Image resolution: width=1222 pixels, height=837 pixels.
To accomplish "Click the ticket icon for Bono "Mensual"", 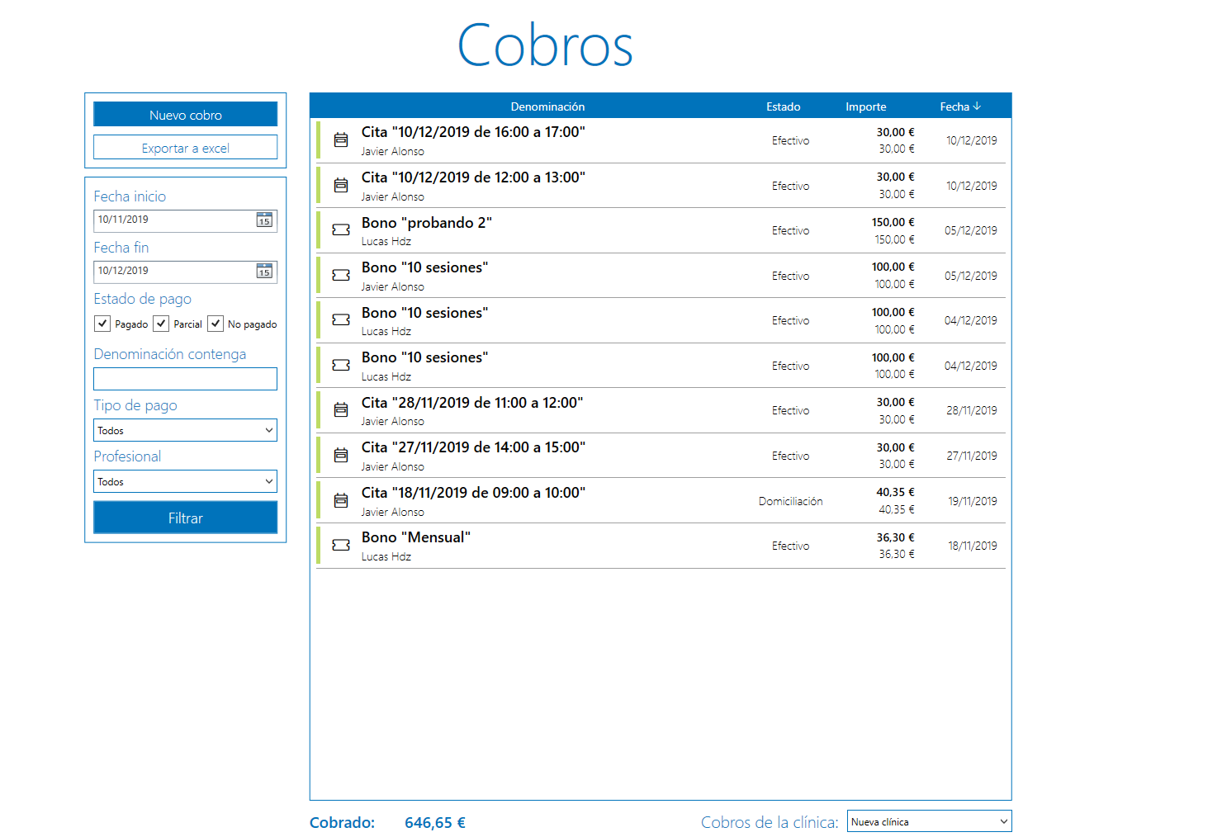I will 341,546.
